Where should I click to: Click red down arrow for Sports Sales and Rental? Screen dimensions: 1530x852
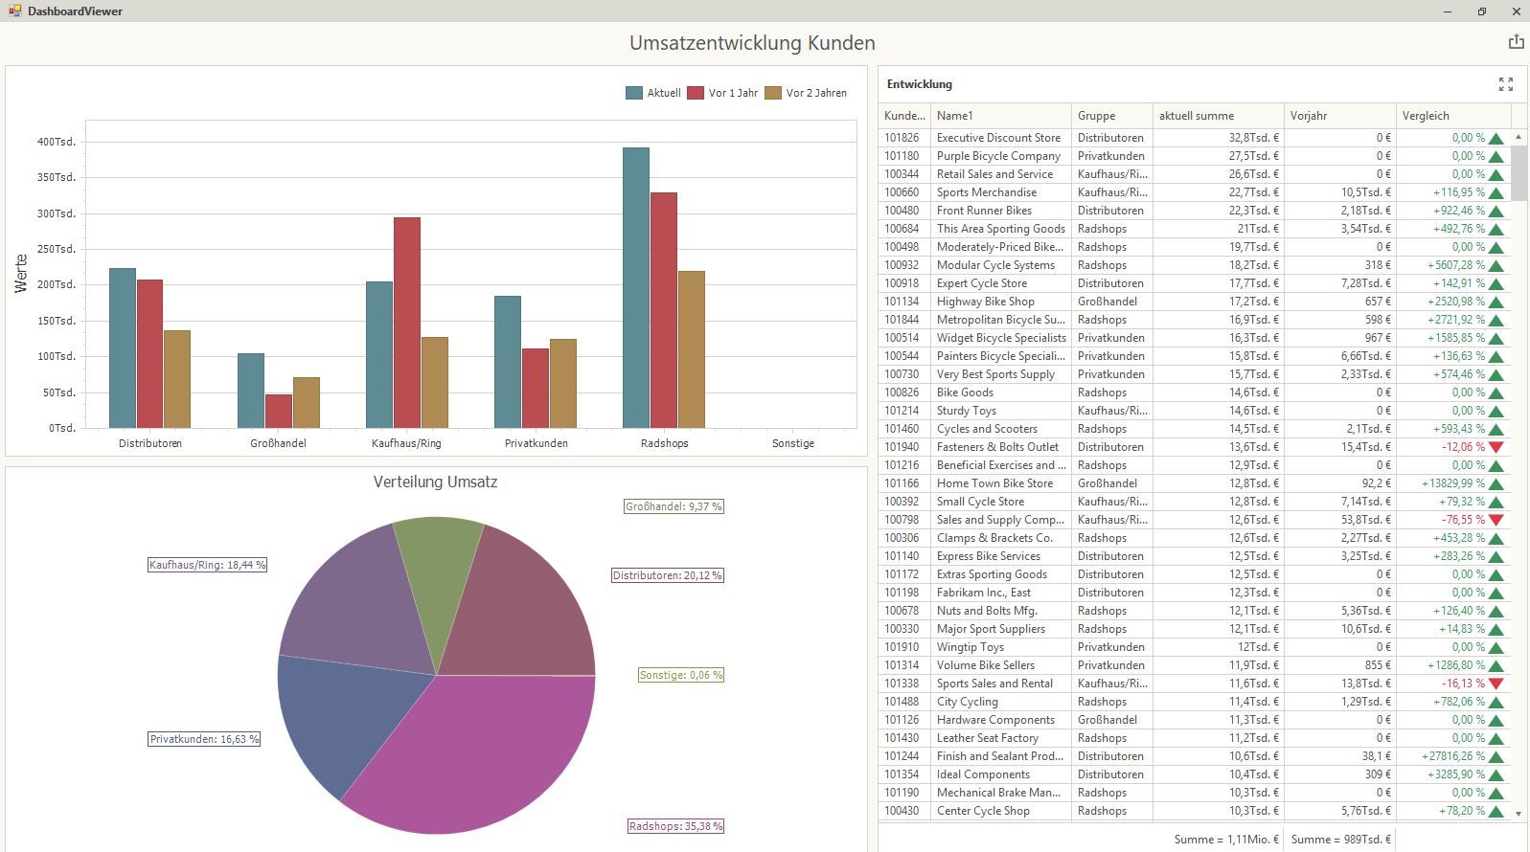tap(1496, 684)
